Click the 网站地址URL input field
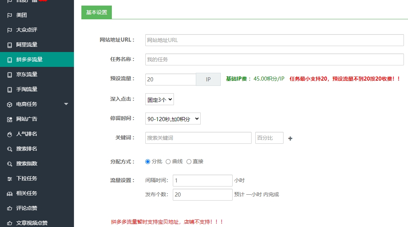The image size is (408, 227). coord(274,40)
